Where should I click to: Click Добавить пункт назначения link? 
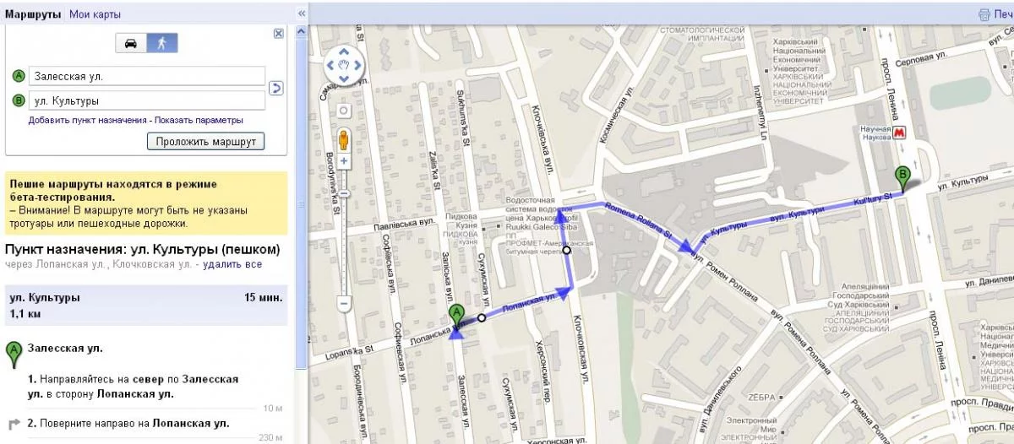tap(88, 121)
